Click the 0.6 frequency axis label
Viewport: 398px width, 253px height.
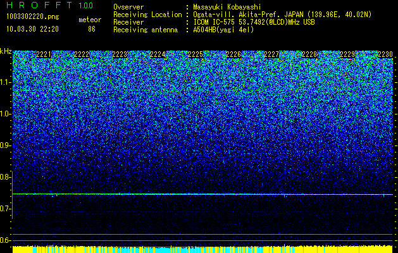pyautogui.click(x=5, y=240)
